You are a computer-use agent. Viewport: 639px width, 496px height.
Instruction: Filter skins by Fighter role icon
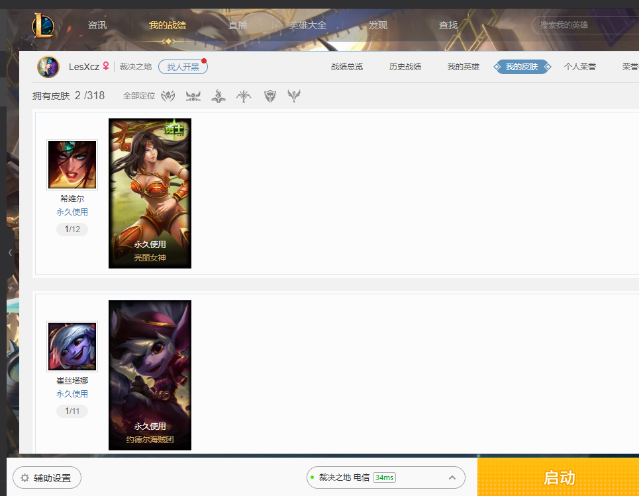tap(193, 96)
